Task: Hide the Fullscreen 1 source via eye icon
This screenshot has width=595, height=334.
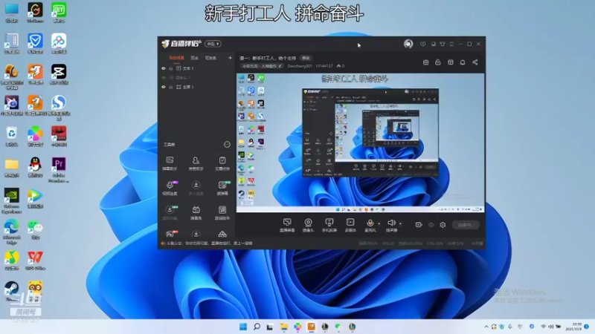Action: (x=164, y=87)
